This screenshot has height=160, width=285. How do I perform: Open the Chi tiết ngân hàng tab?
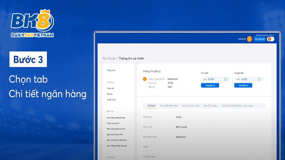[190, 106]
